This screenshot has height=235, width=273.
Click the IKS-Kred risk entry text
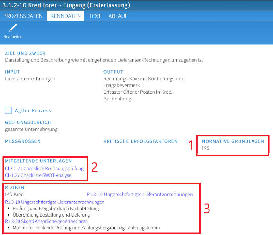pyautogui.click(x=14, y=194)
